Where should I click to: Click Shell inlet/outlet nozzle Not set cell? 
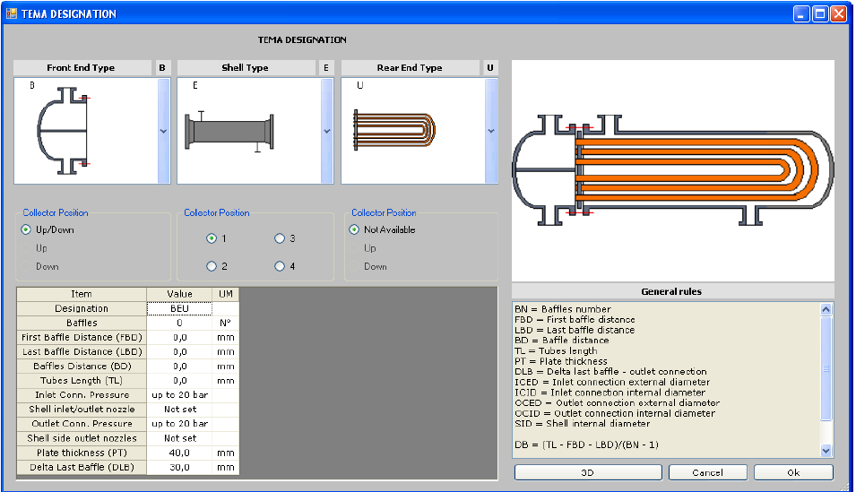[x=179, y=409]
